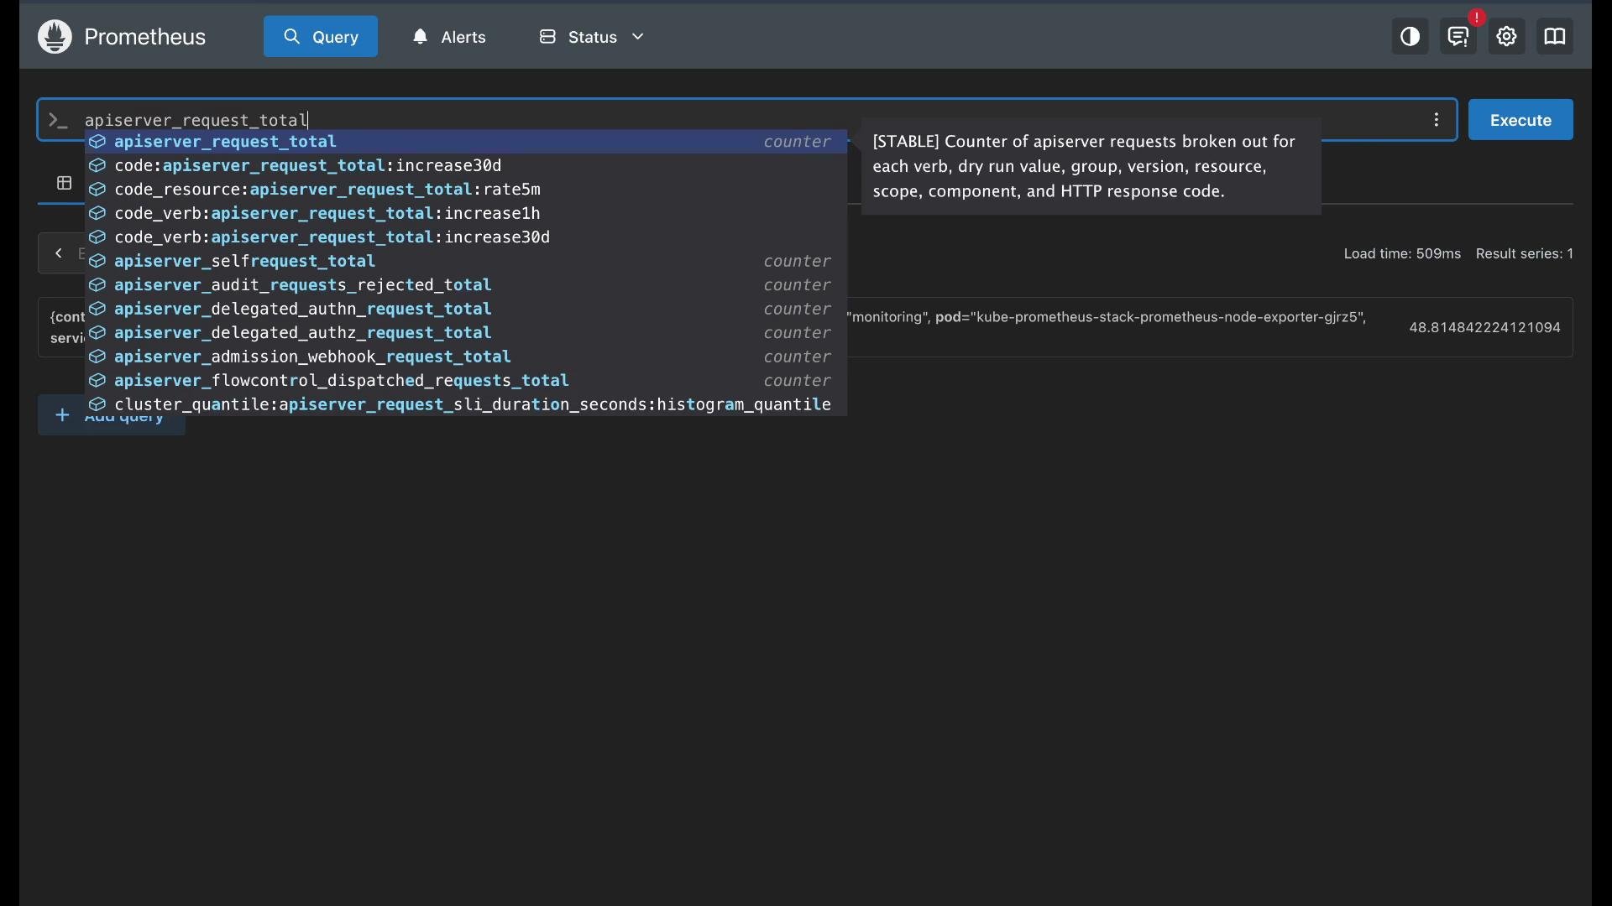Select apiserver_admission_webhook_request_total suggestion
The height and width of the screenshot is (906, 1612).
(x=466, y=357)
